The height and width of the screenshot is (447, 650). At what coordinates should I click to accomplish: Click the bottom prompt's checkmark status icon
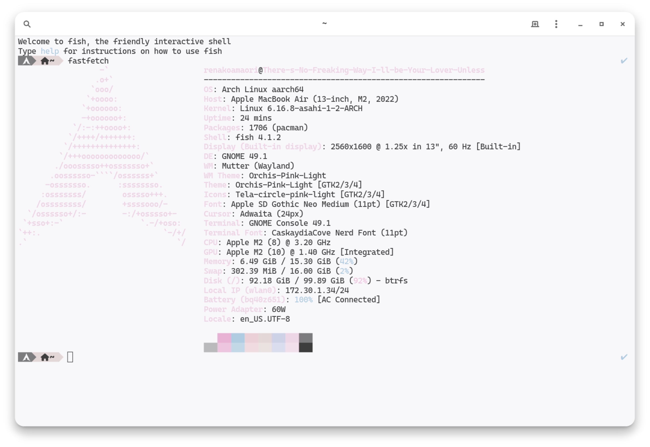click(624, 357)
